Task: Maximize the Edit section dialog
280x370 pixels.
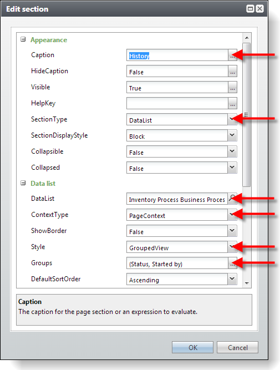Action: coord(250,9)
